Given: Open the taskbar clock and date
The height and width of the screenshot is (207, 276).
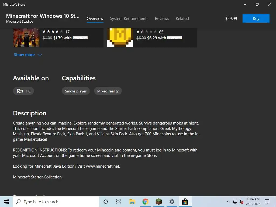Looking at the screenshot, I should tap(253, 202).
